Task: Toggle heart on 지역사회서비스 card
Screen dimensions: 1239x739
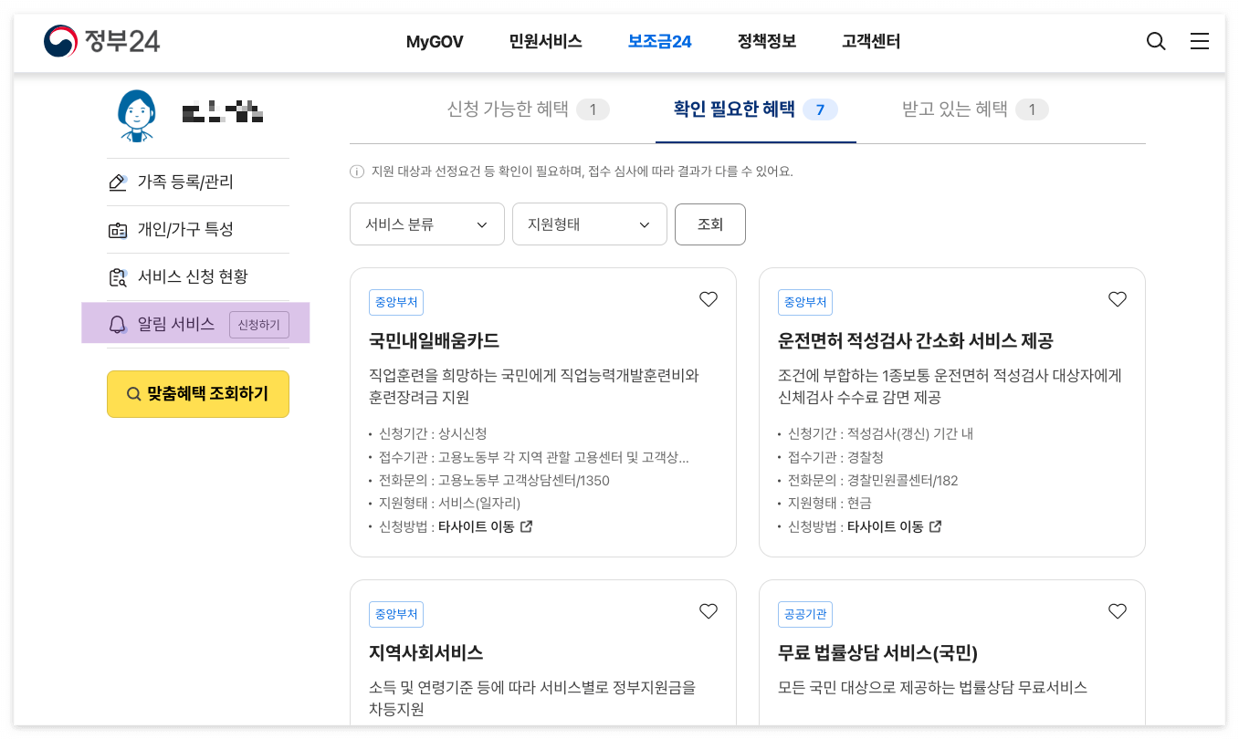Action: pyautogui.click(x=709, y=611)
